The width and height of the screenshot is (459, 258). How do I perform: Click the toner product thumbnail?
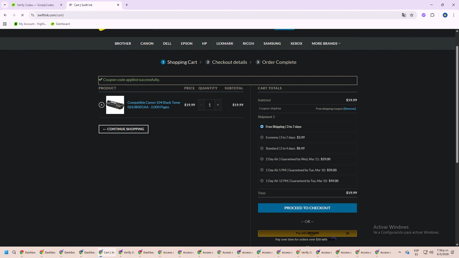point(115,105)
